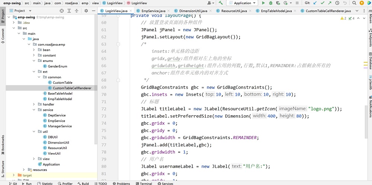This screenshot has width=372, height=185.
Task: Select EmpTableModel class in project tree
Action: tap(60, 99)
